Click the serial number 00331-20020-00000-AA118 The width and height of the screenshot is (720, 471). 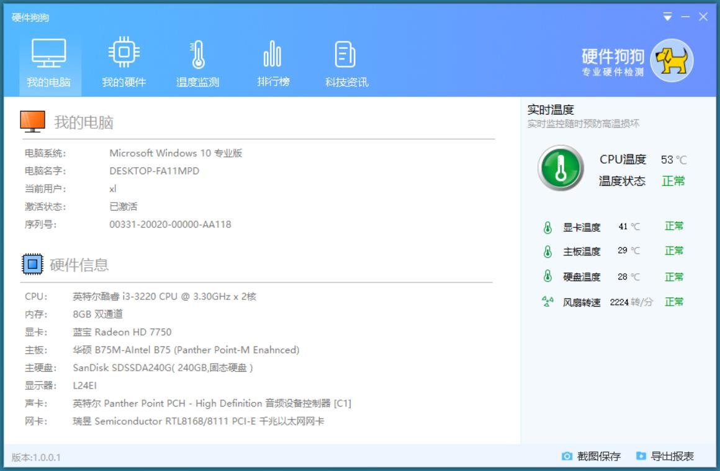pyautogui.click(x=170, y=224)
